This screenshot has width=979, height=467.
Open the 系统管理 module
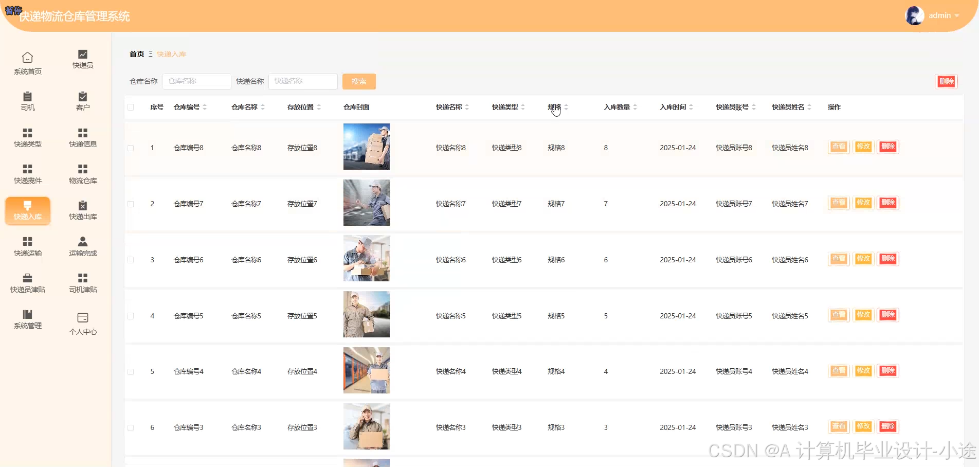coord(27,320)
